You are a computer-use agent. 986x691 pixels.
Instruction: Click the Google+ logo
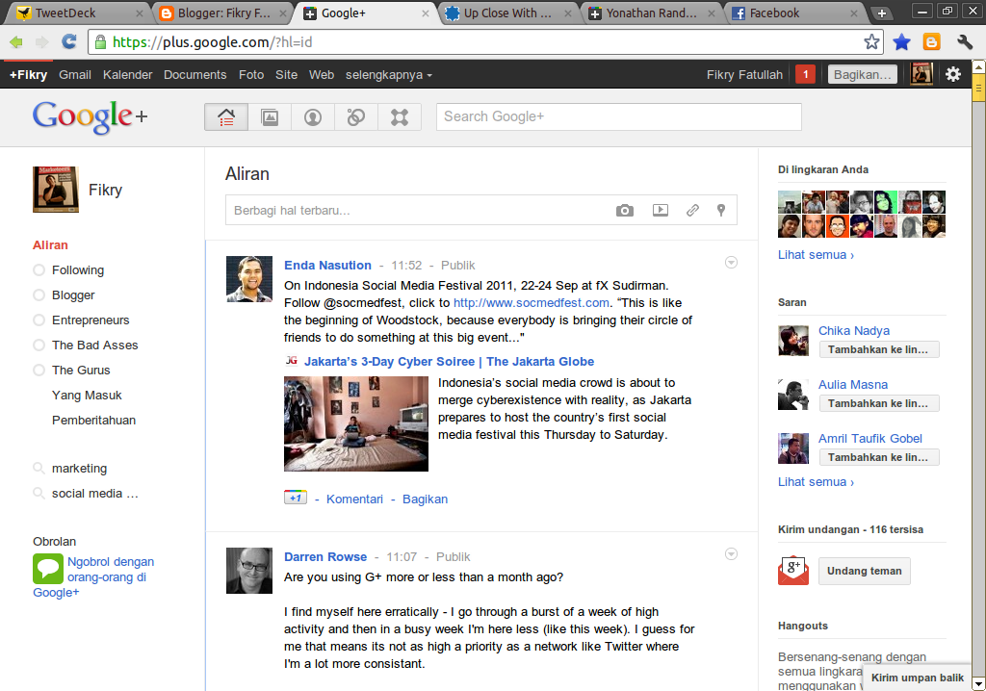point(90,117)
